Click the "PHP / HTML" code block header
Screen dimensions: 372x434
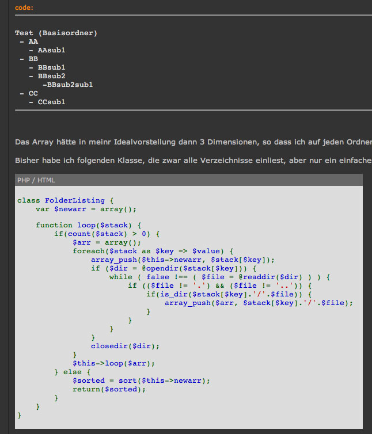36,180
